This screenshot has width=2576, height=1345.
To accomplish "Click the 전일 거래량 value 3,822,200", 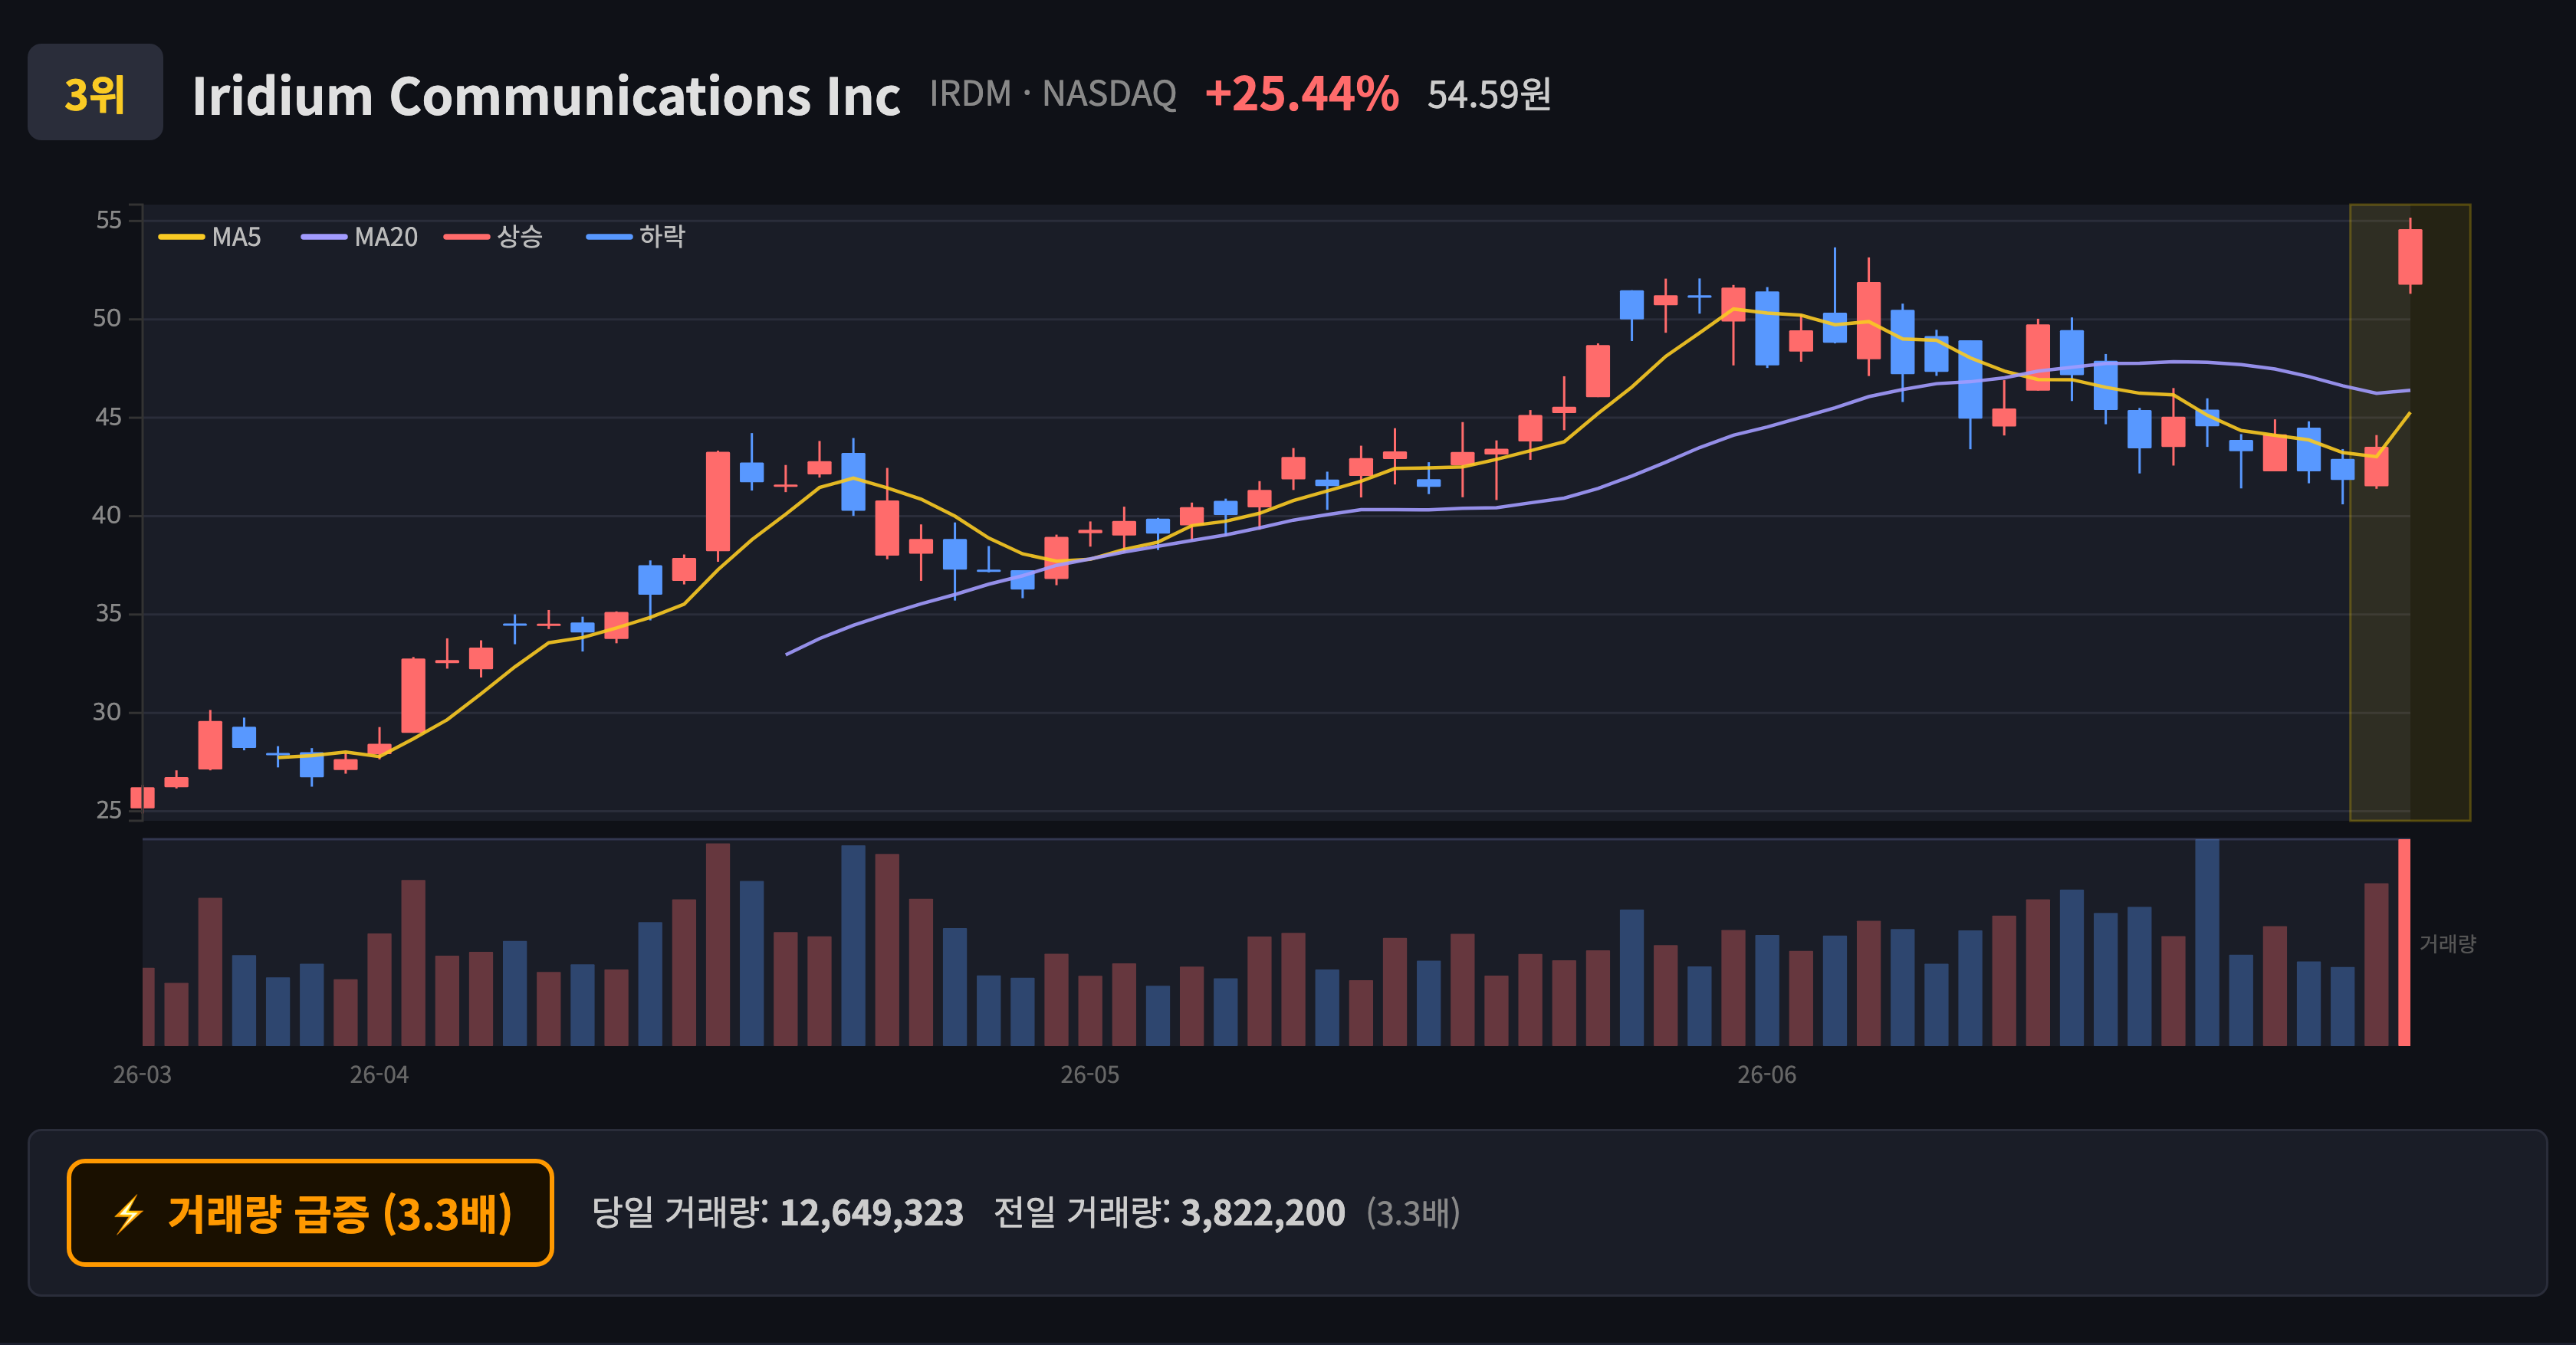I will [x=1263, y=1213].
